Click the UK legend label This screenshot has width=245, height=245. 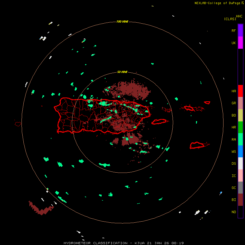[x=234, y=43]
